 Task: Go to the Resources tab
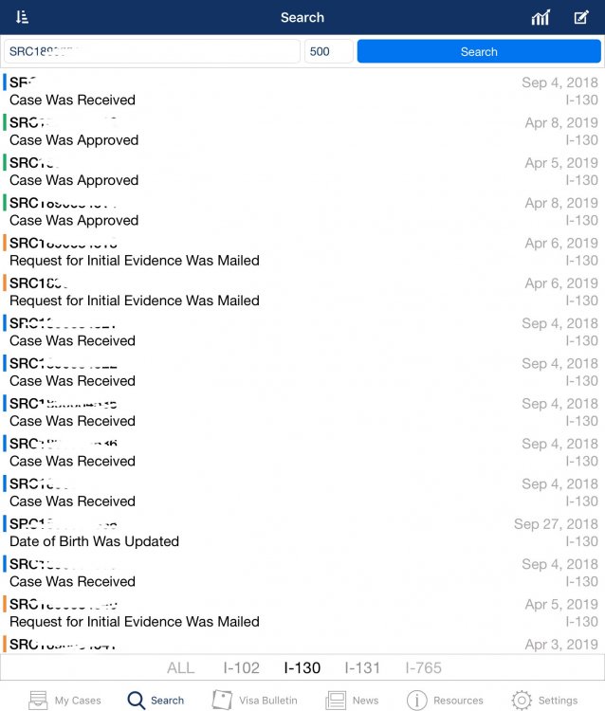point(445,700)
